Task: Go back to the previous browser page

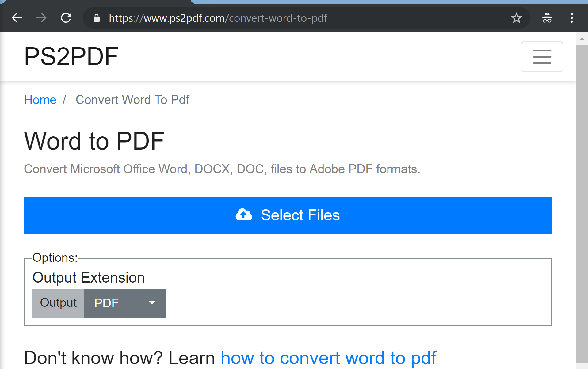Action: tap(17, 18)
